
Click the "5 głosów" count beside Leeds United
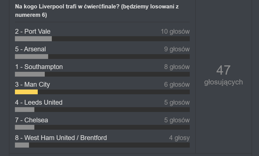[x=177, y=102]
